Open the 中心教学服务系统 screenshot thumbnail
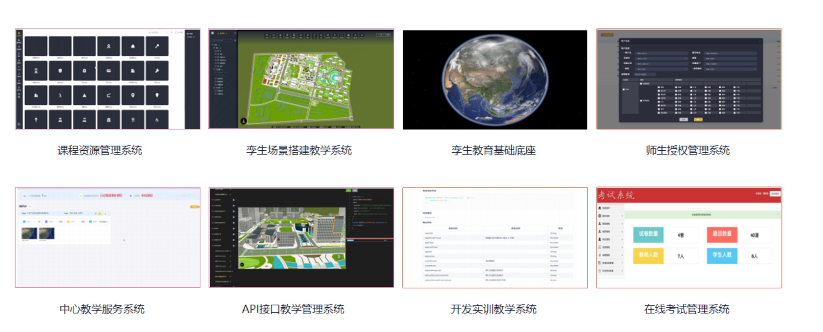823x332 pixels. click(x=108, y=237)
